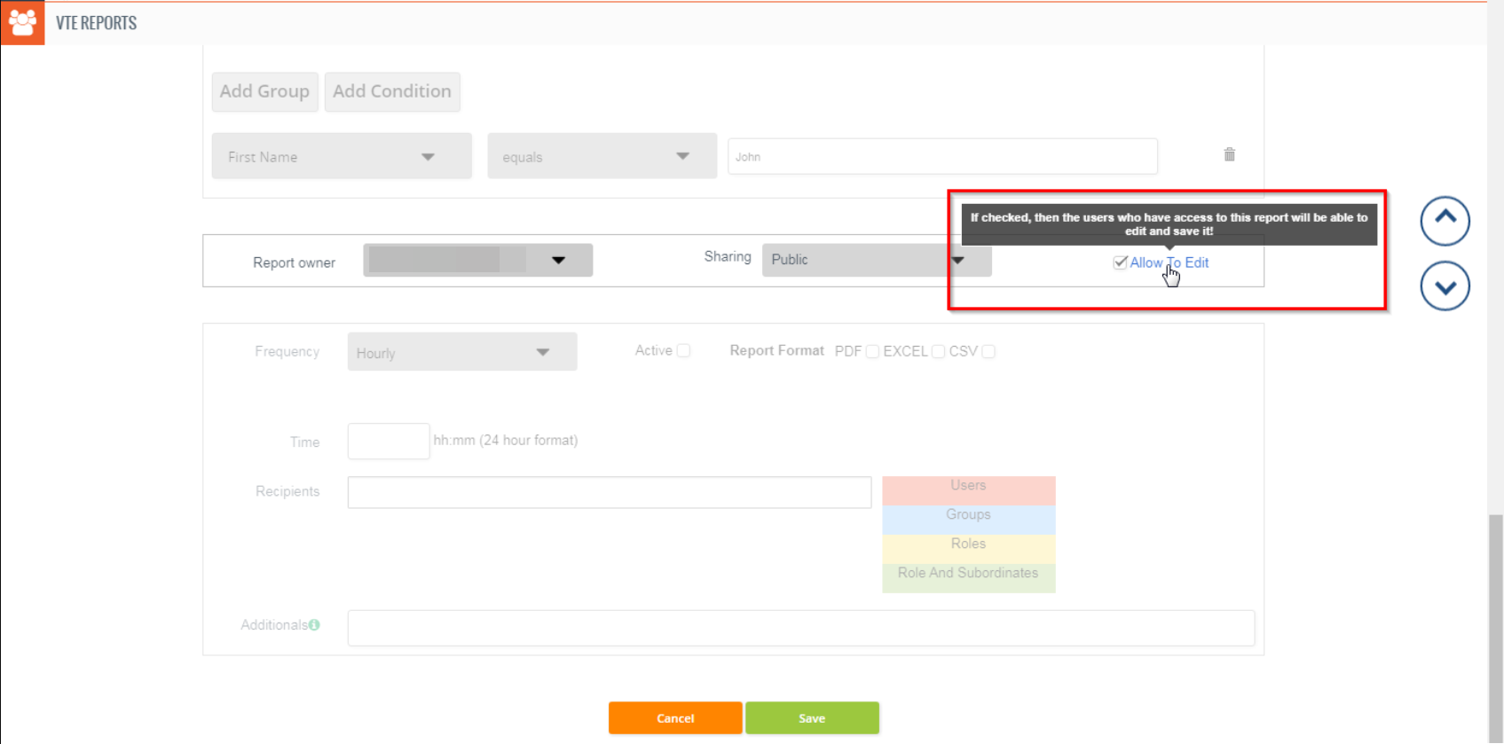Check the PDF report format box

point(872,351)
